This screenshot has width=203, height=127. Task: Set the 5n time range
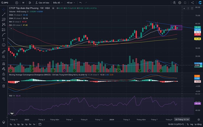[x=30, y=124]
